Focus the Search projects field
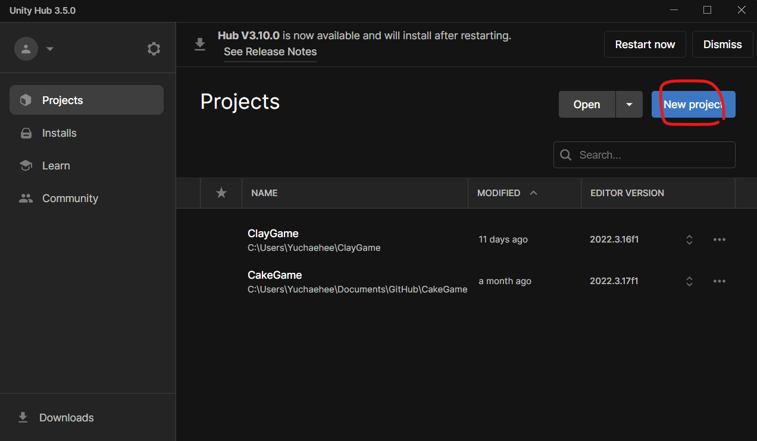This screenshot has width=757, height=441. pyautogui.click(x=645, y=155)
